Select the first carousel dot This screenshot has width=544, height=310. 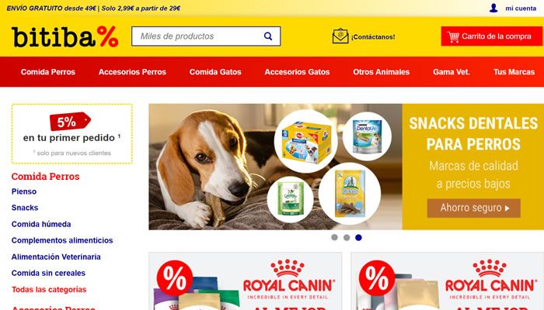pos(334,237)
